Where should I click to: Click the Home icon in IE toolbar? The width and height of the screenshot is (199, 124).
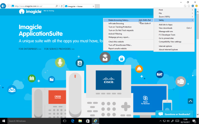tap(185, 6)
